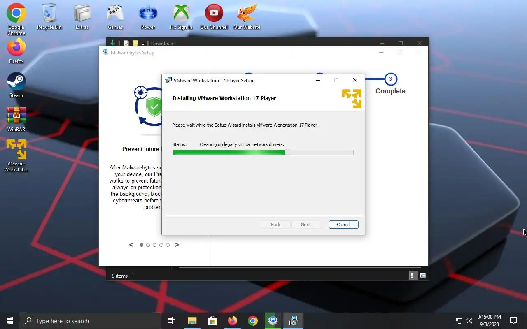Close the VMware Workstation Setup window
The width and height of the screenshot is (527, 329).
tap(355, 80)
